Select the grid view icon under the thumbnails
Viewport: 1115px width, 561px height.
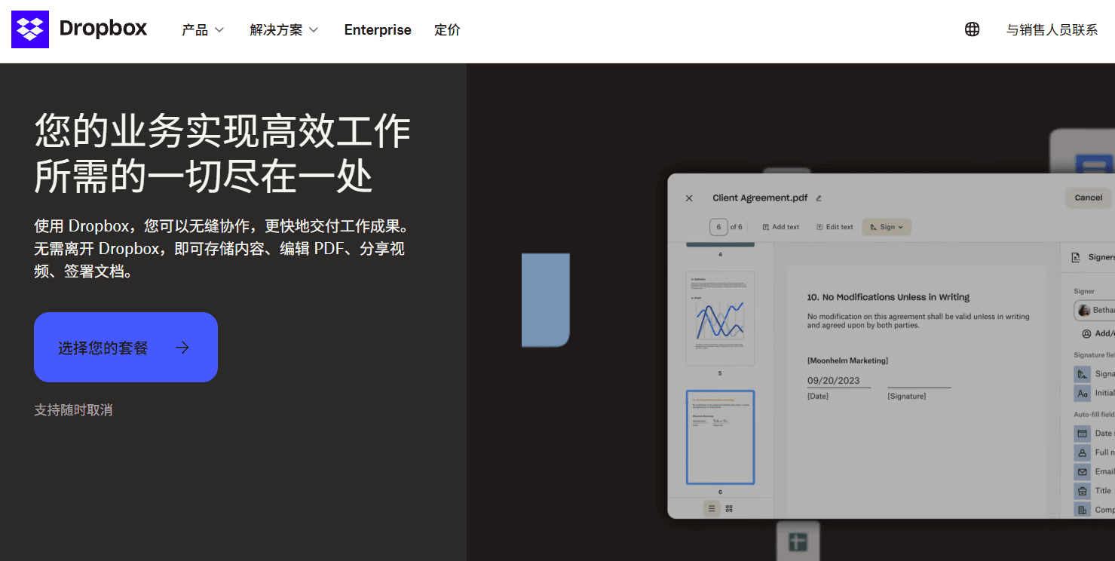coord(729,508)
